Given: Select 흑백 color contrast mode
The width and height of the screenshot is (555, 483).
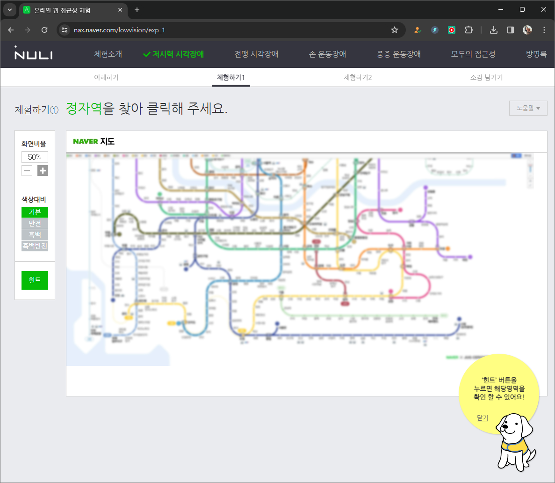Looking at the screenshot, I should (x=35, y=234).
